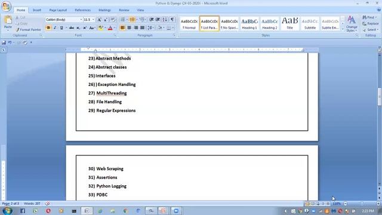The height and width of the screenshot is (215, 382).
Task: Open the Mailings ribbon tab
Action: click(104, 10)
